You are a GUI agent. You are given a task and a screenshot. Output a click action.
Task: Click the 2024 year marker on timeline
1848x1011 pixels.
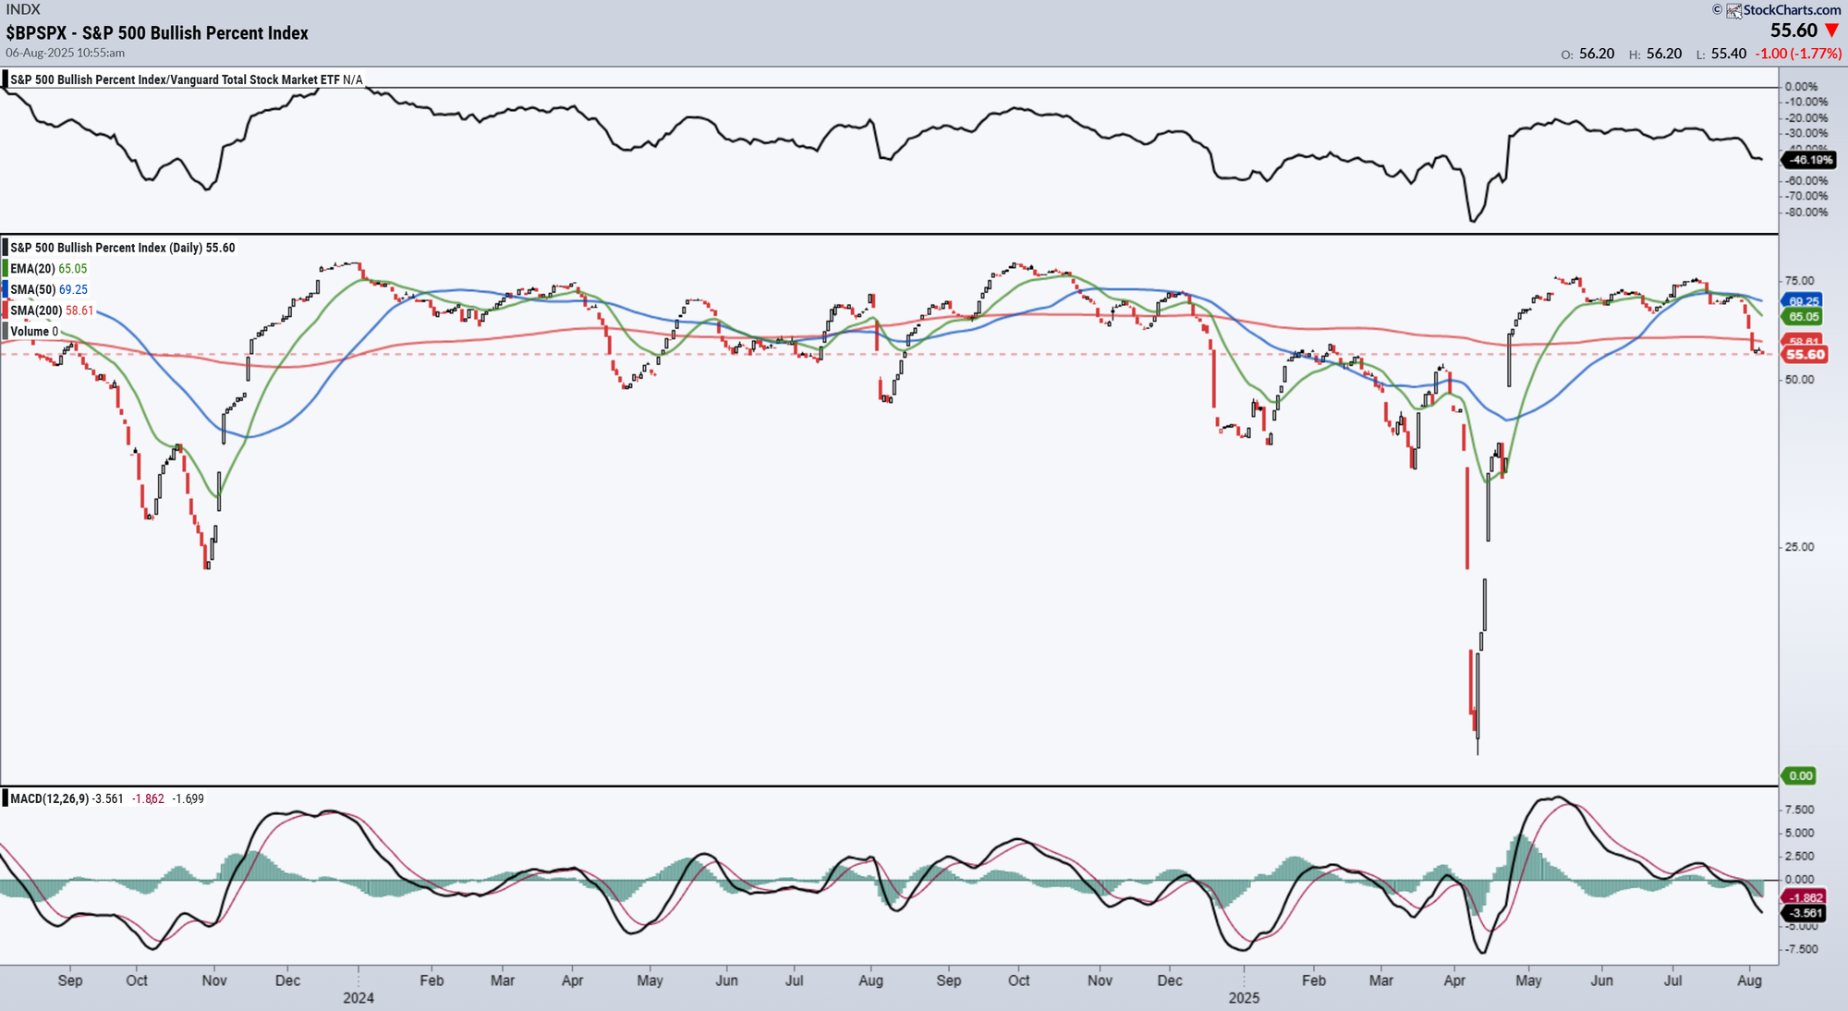[359, 998]
